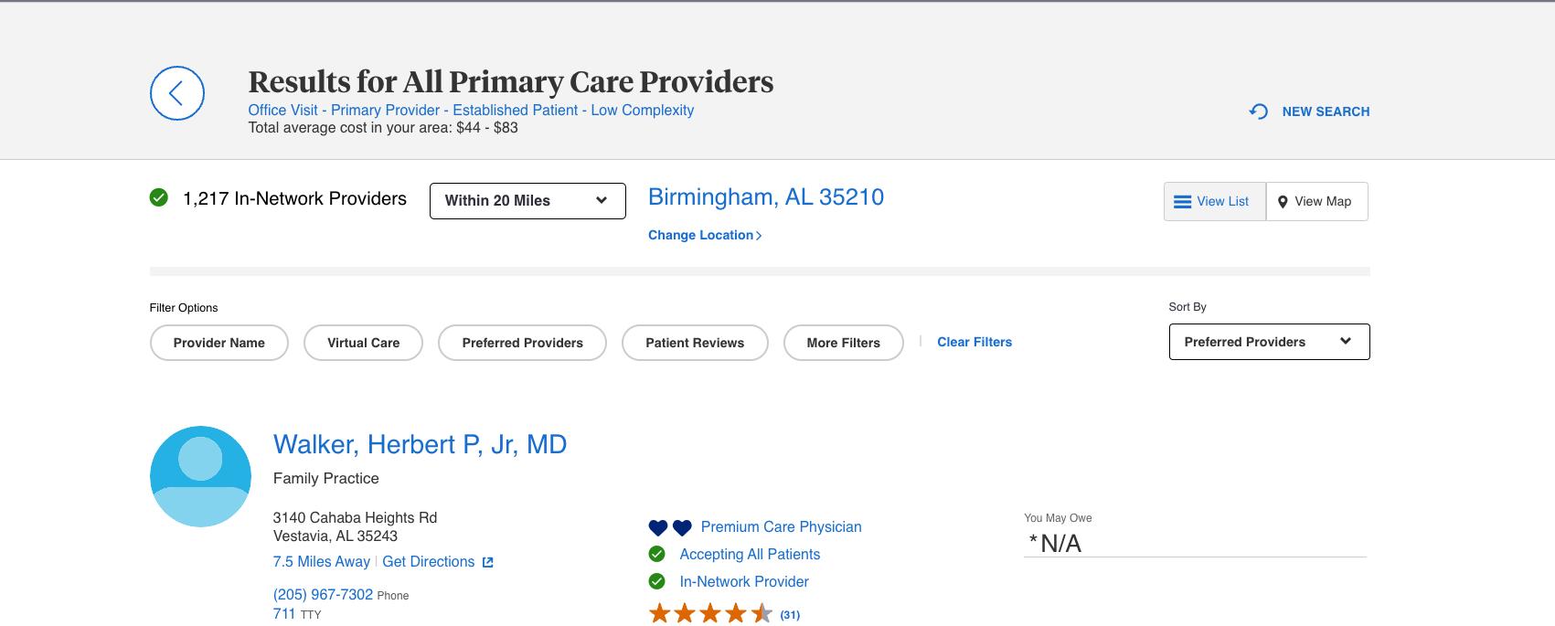
Task: Click the provider avatar placeholder image
Action: point(200,476)
